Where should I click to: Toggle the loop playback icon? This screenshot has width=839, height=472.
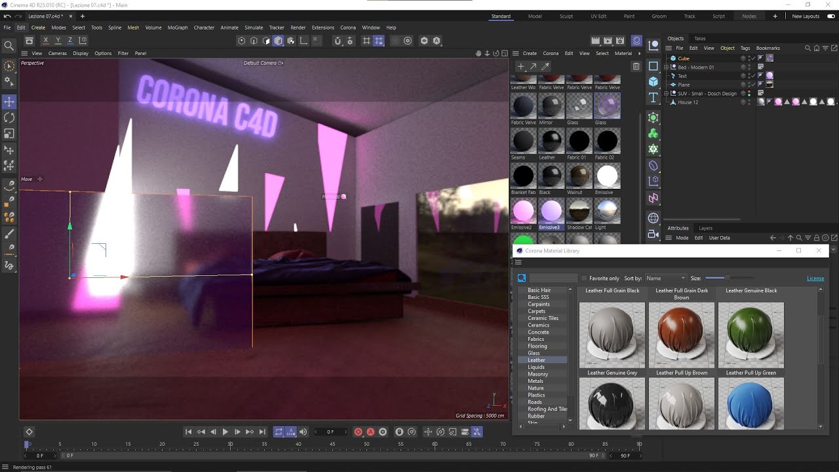[279, 432]
